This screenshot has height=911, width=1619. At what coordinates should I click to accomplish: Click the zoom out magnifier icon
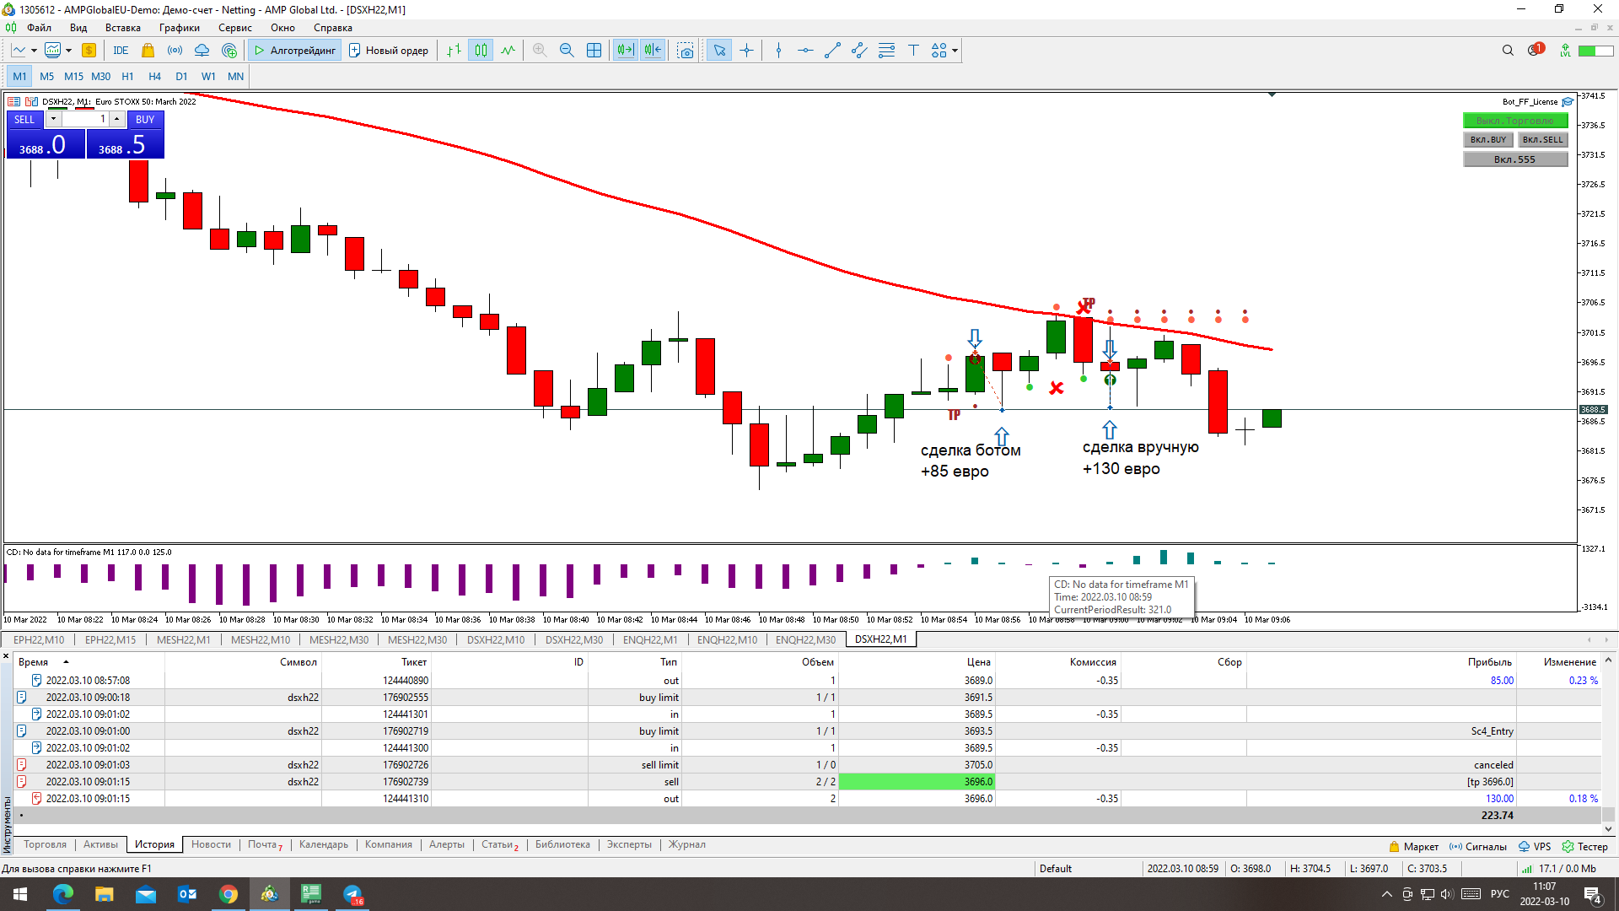(x=567, y=51)
